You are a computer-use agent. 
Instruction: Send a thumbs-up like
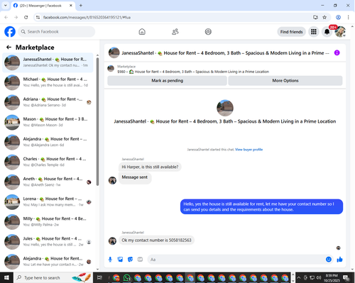[339, 260]
